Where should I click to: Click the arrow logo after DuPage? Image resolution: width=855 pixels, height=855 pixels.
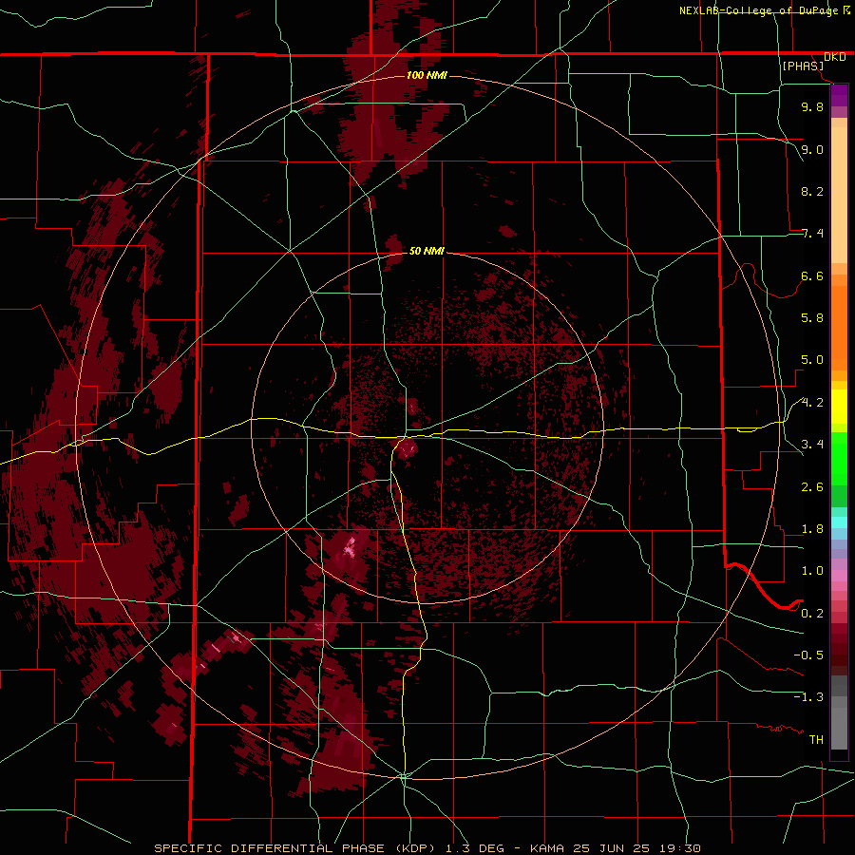point(846,9)
